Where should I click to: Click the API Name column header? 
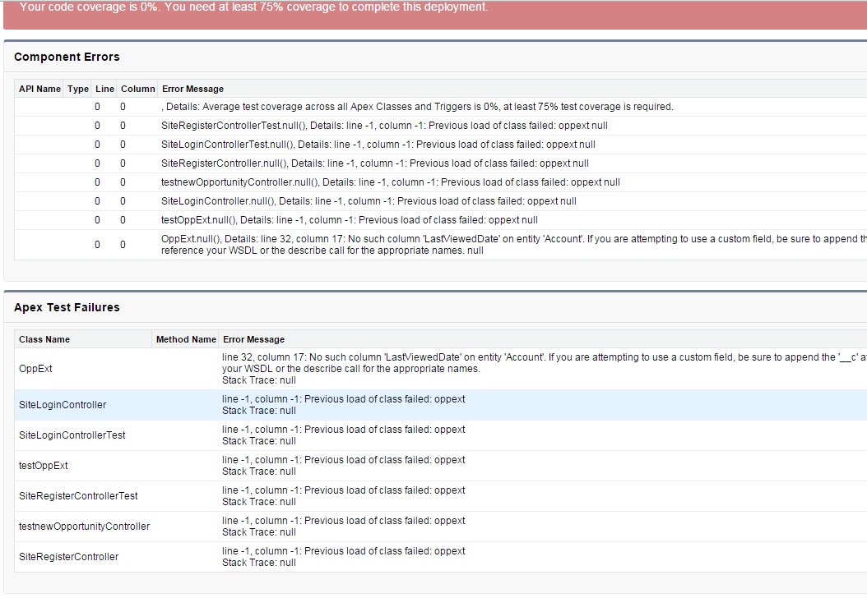pyautogui.click(x=39, y=89)
